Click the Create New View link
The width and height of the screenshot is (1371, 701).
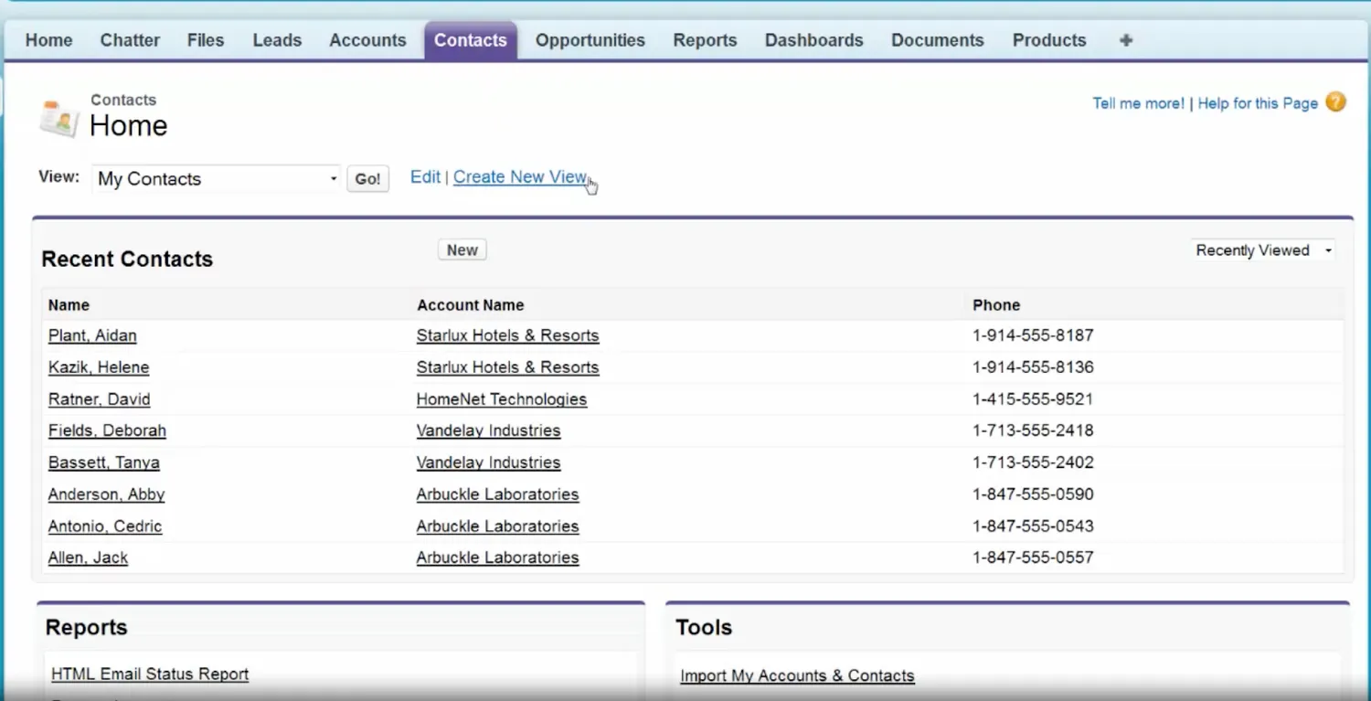tap(520, 177)
